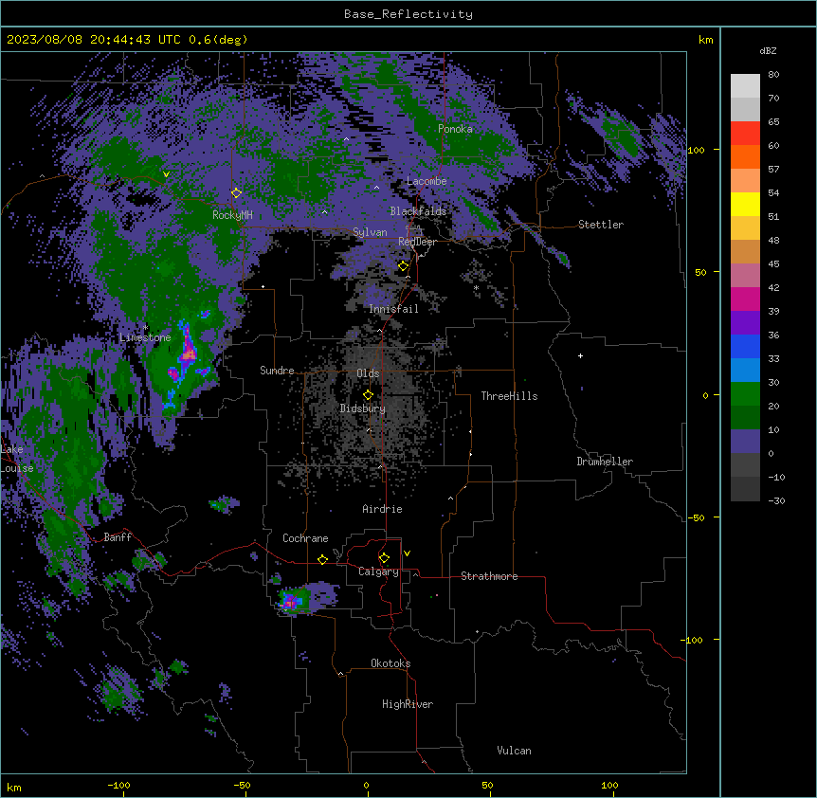Click the white plus marker north of Drumheller
Image resolution: width=817 pixels, height=798 pixels.
coord(580,355)
